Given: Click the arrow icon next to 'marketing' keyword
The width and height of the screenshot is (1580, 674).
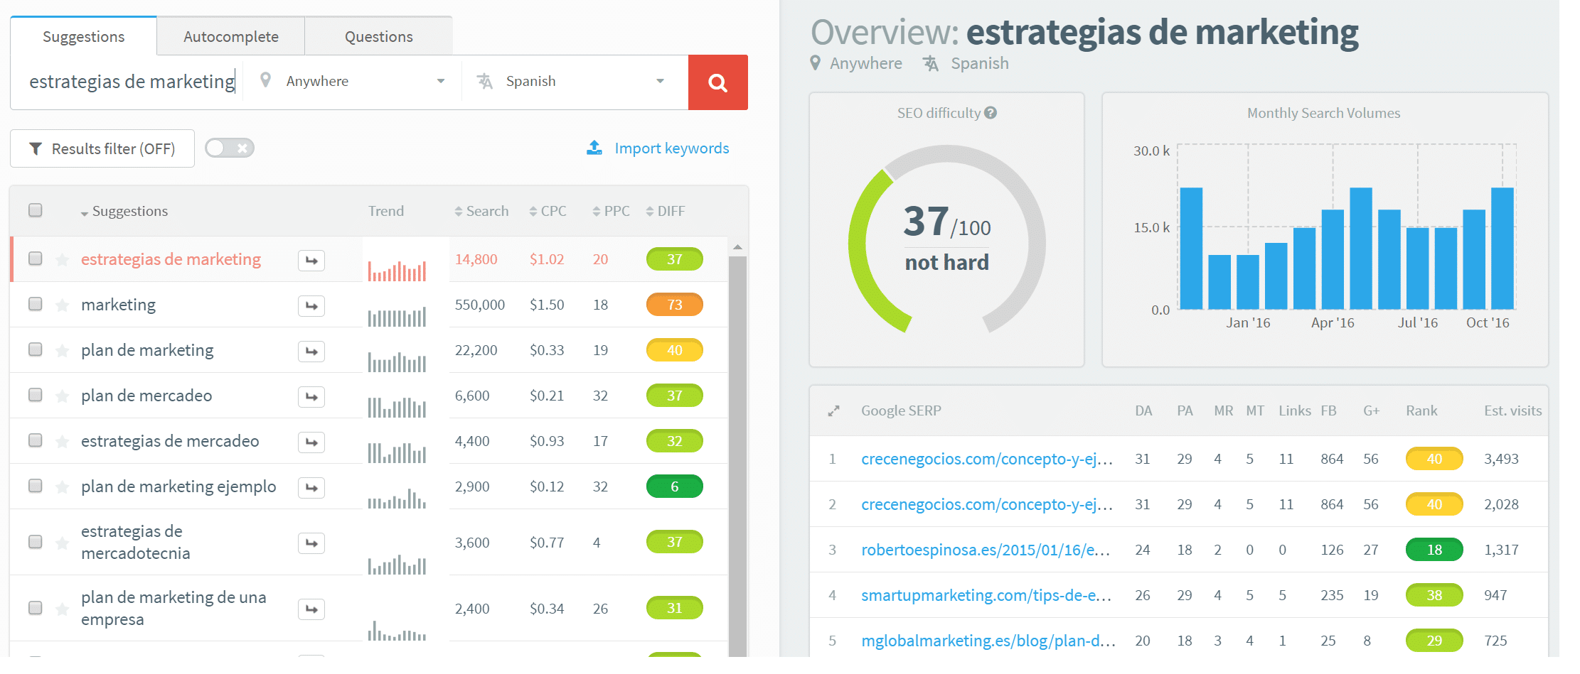Looking at the screenshot, I should (311, 305).
